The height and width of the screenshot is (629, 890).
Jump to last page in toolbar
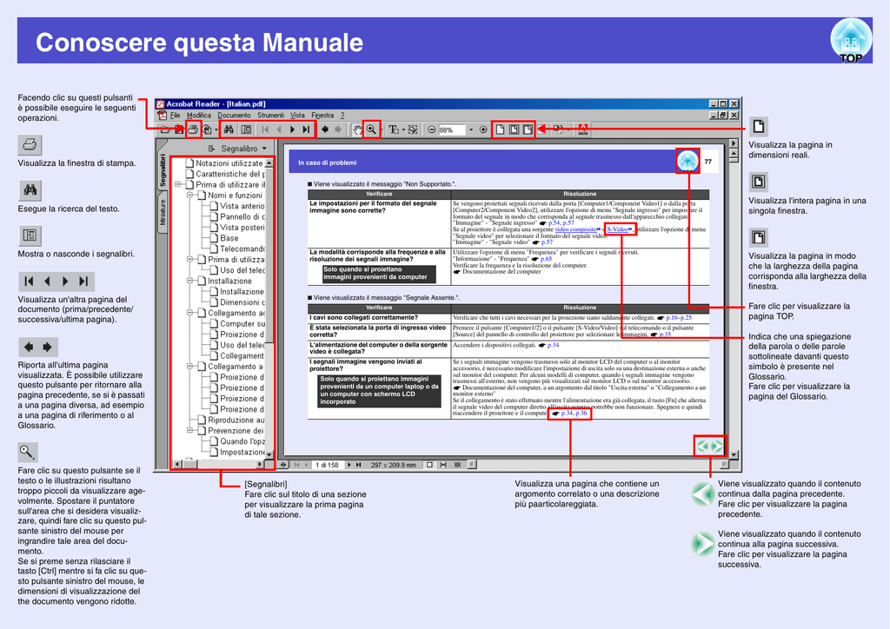pyautogui.click(x=306, y=129)
